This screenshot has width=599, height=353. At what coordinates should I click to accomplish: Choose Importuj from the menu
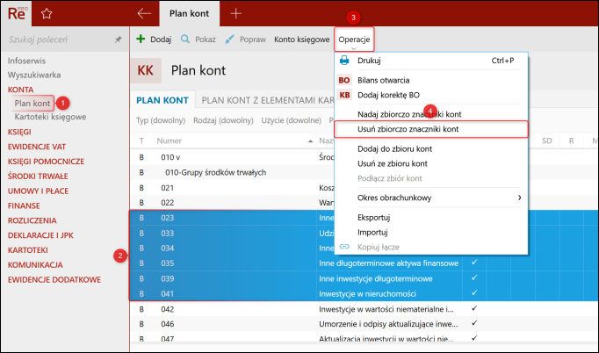click(431, 233)
